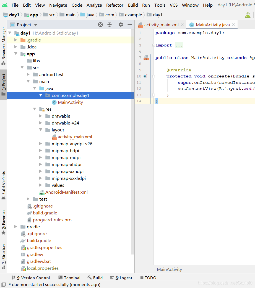The width and height of the screenshot is (255, 288).
Task: Toggle tool window quick-access icon in status bar
Action: coord(4,284)
